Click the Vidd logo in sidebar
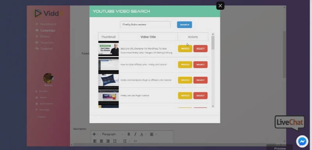 [48, 13]
